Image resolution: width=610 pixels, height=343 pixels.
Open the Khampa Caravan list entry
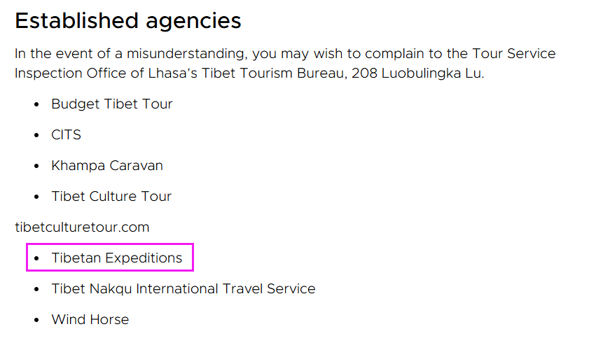tap(107, 166)
